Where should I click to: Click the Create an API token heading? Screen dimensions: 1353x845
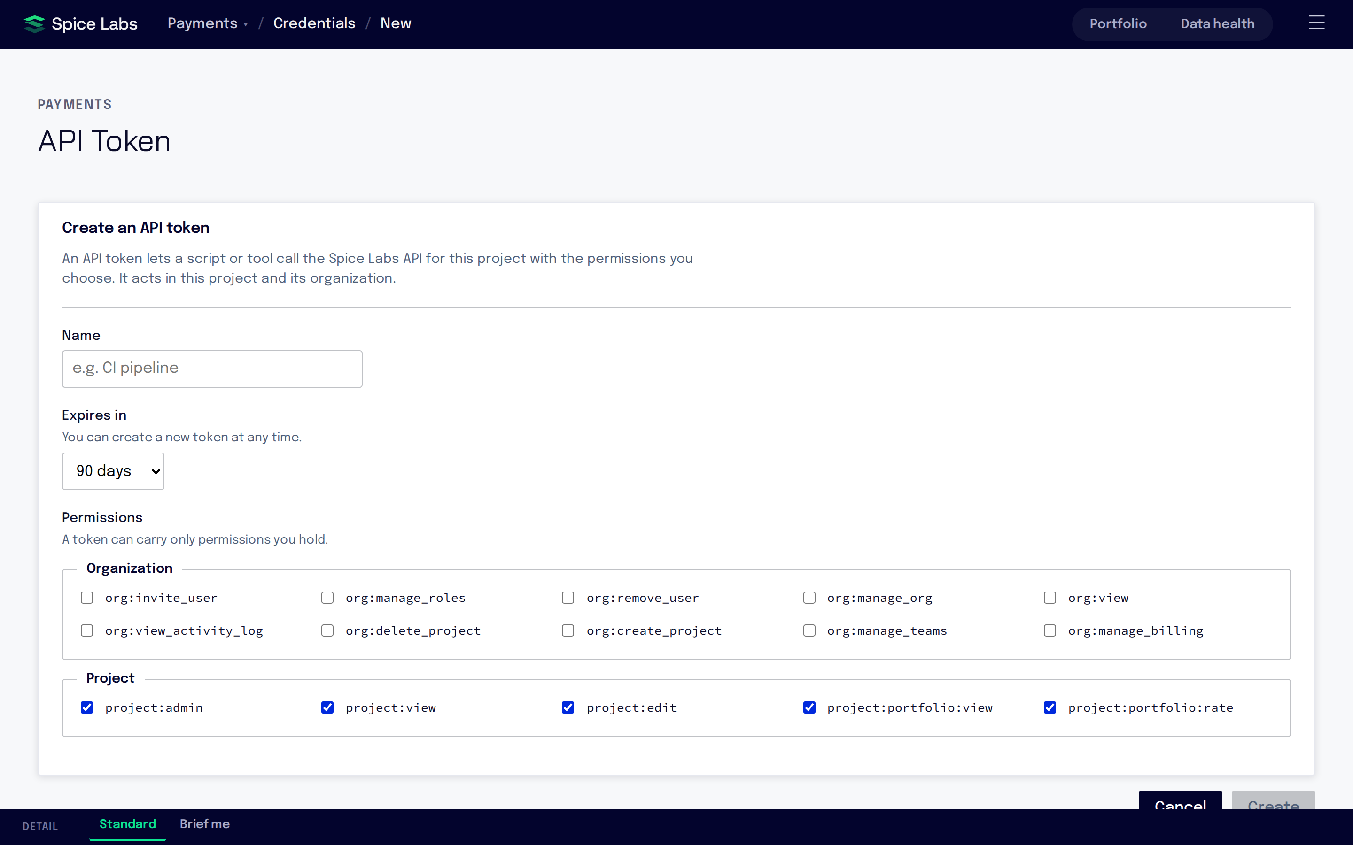point(136,228)
